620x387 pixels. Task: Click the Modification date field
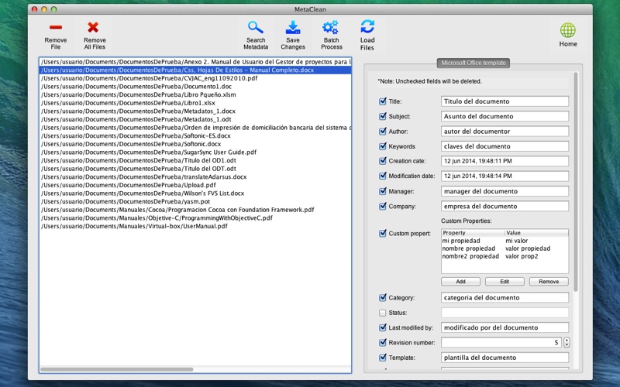505,176
